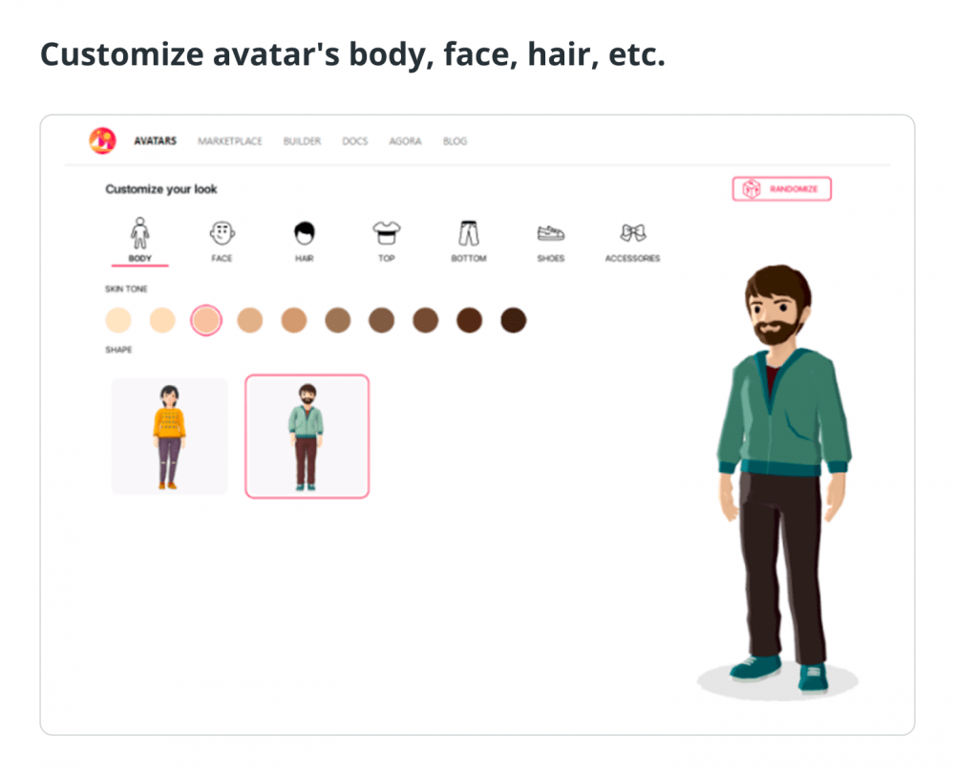Select the Top t-shirt icon
Viewport: 955px width, 770px height.
[x=386, y=233]
